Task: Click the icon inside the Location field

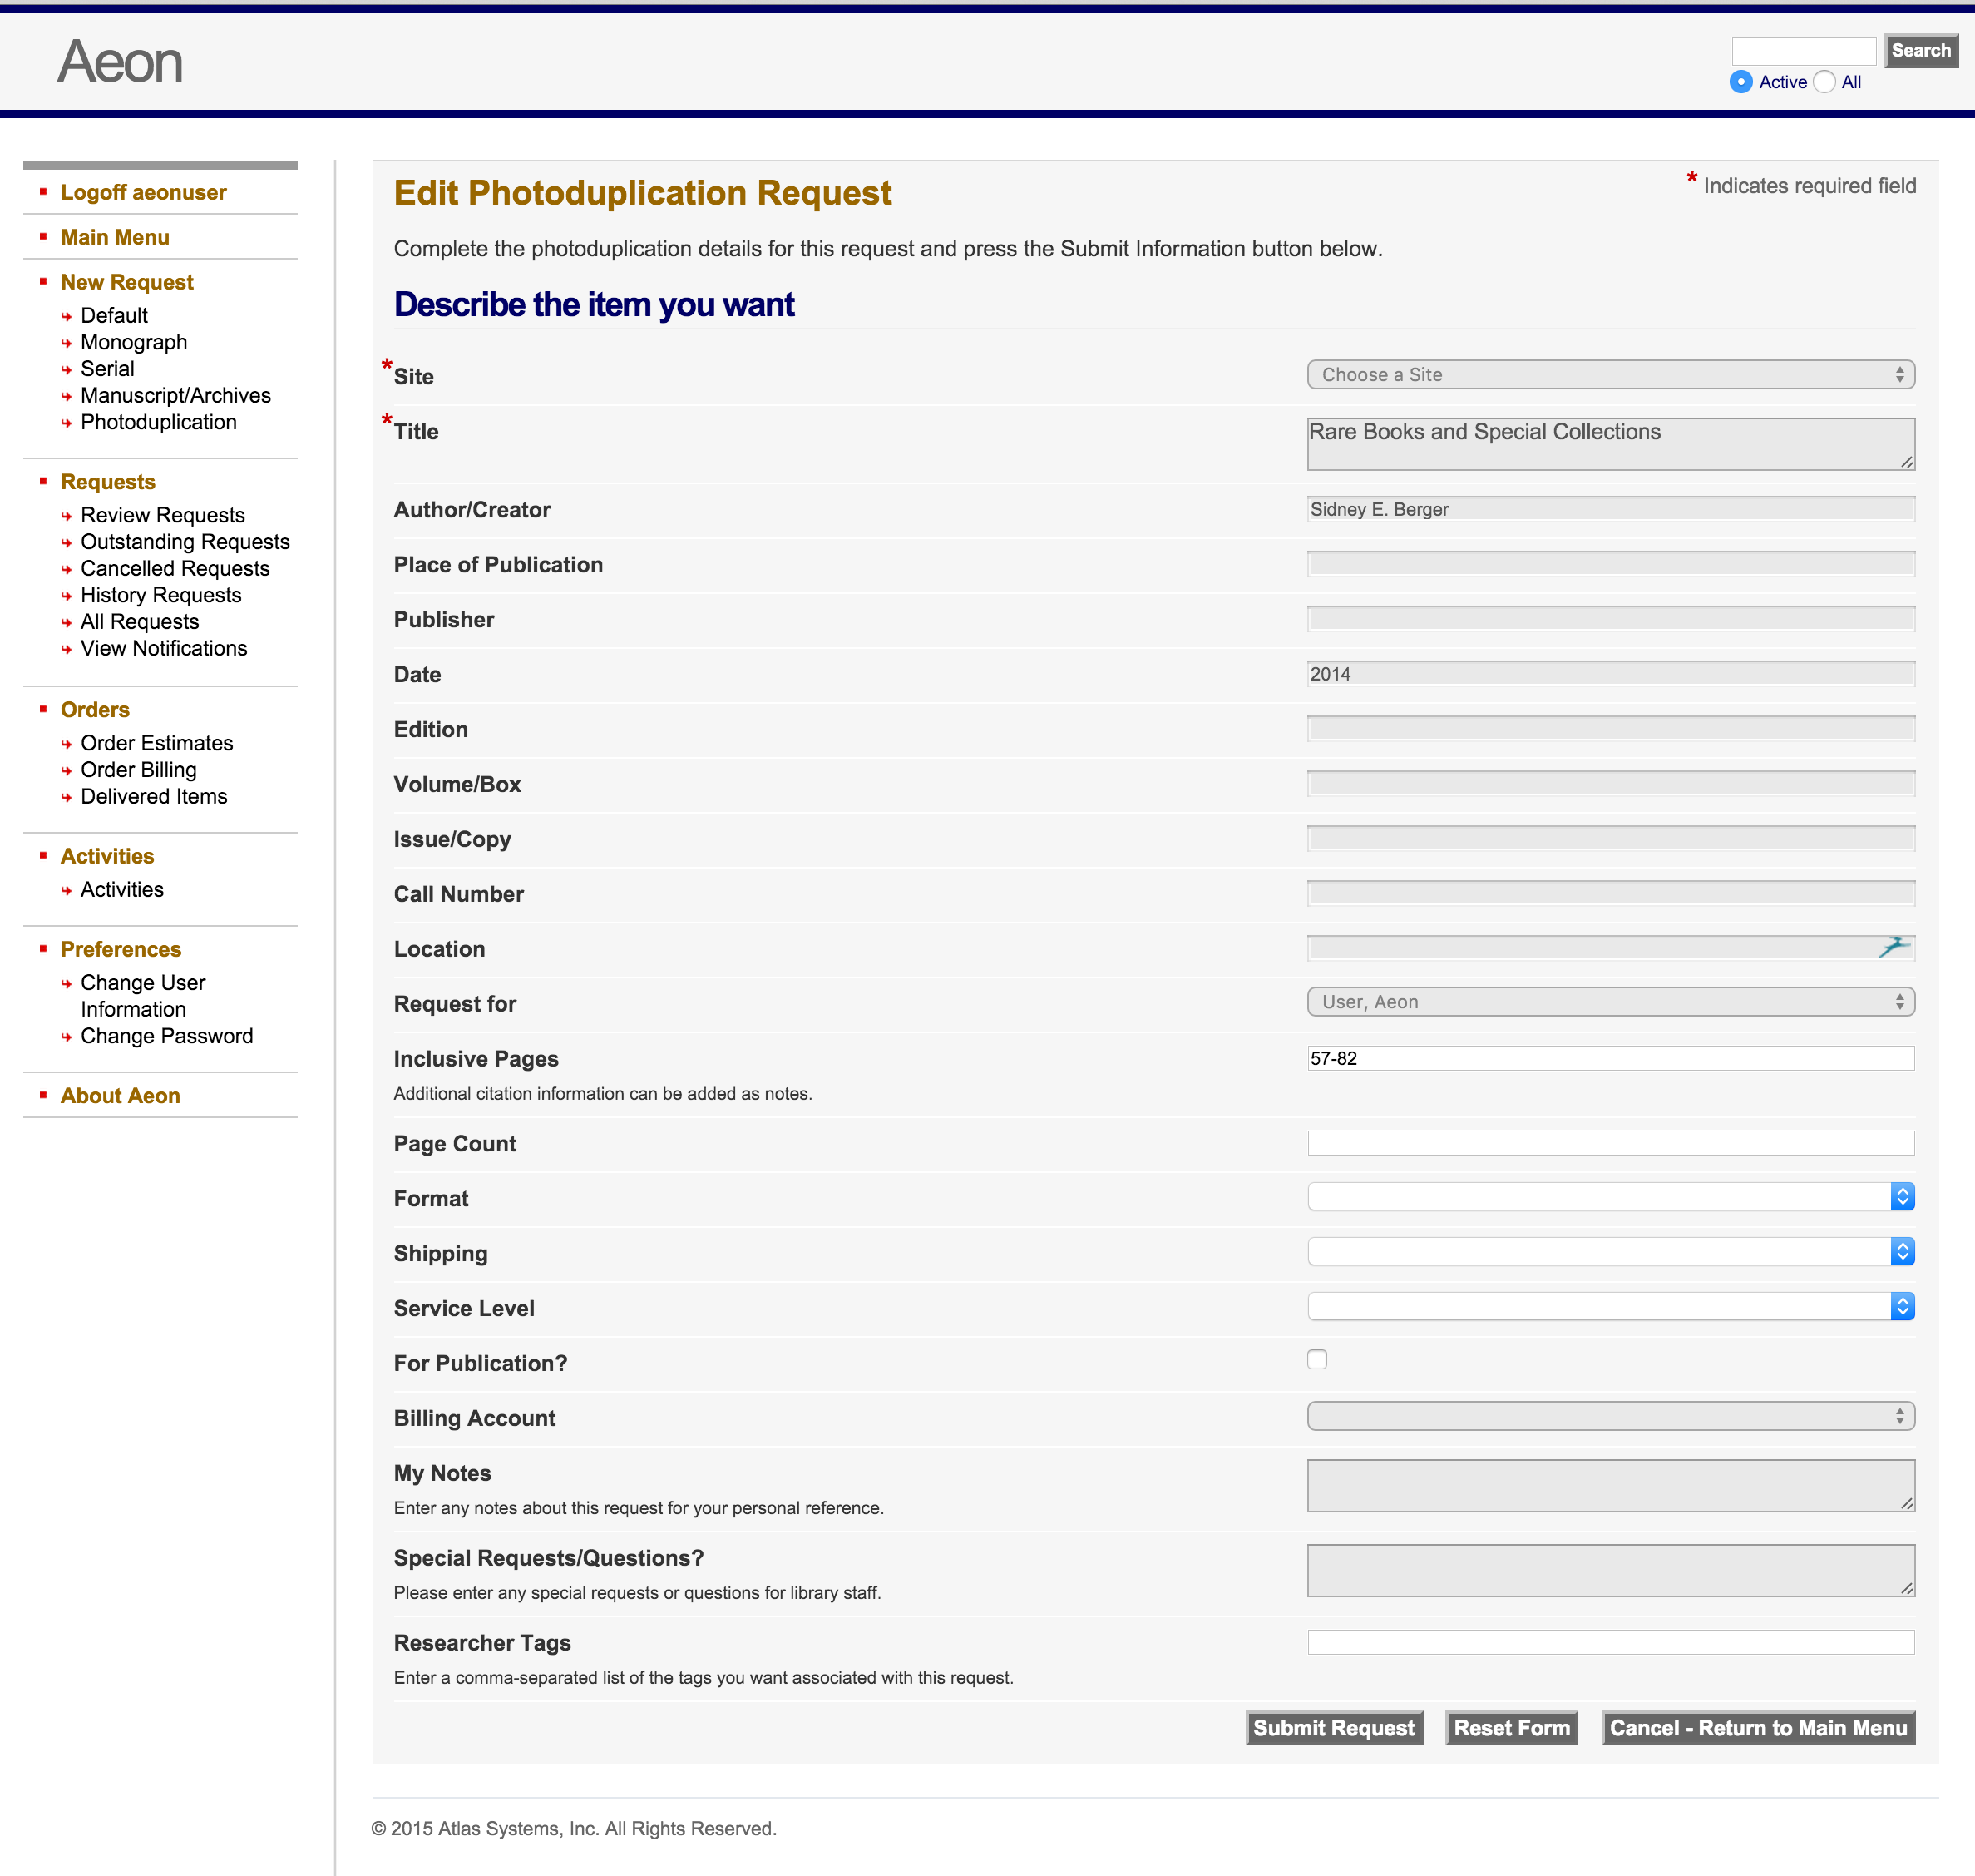Action: [x=1893, y=947]
